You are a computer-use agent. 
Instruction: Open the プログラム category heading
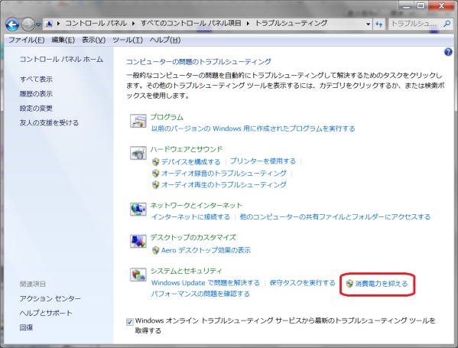[x=167, y=117]
